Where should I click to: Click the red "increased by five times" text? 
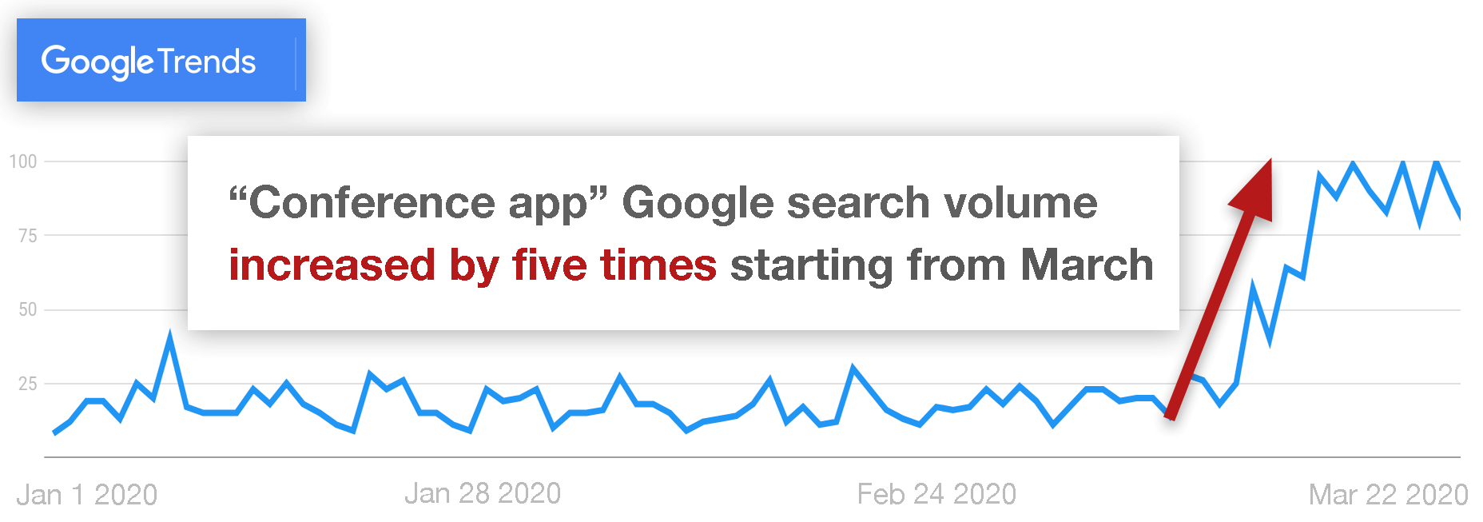tap(472, 265)
